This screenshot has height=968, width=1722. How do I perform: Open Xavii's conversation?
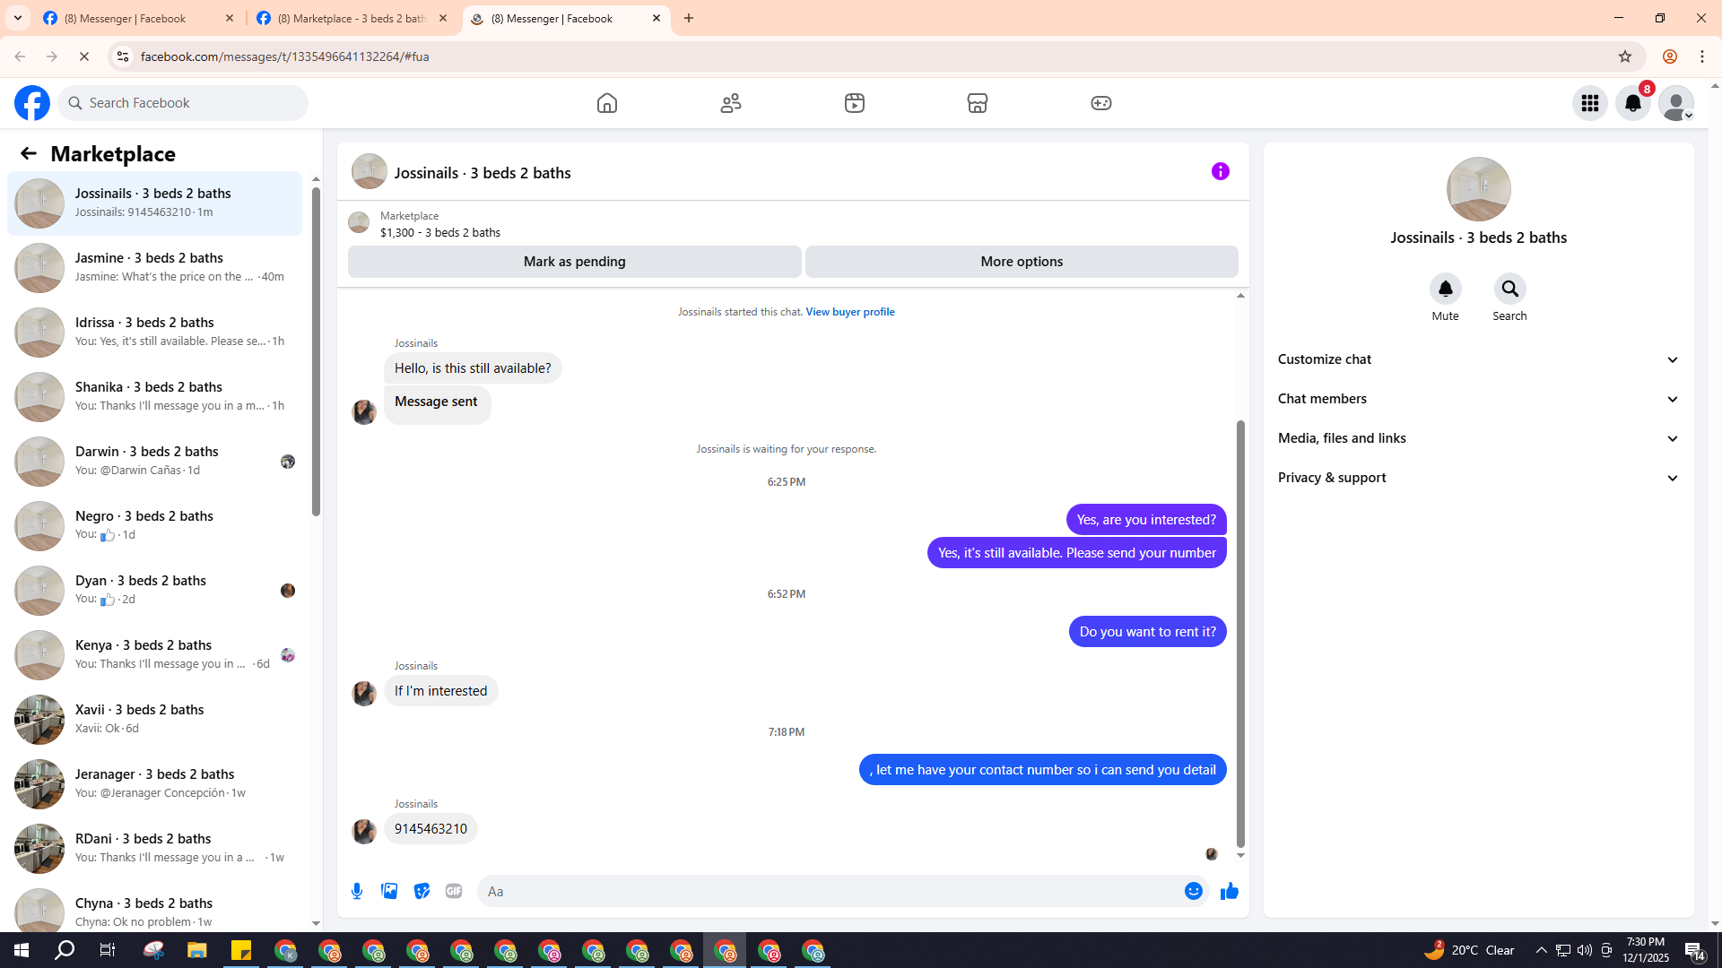(x=155, y=720)
